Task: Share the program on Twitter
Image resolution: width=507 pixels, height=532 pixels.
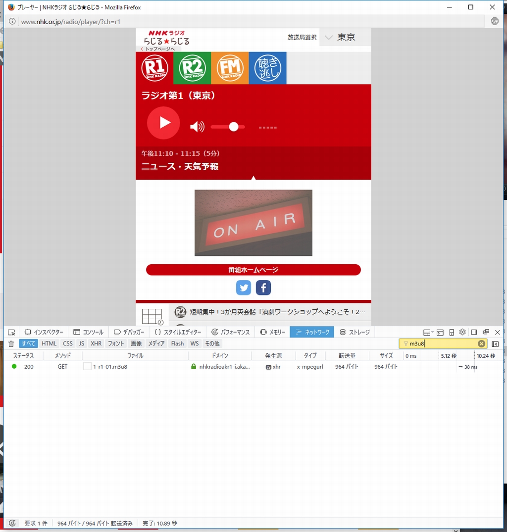Action: [x=243, y=288]
